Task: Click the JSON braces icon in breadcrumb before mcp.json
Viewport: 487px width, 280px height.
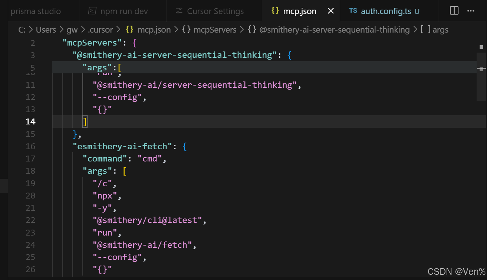Action: tap(130, 30)
